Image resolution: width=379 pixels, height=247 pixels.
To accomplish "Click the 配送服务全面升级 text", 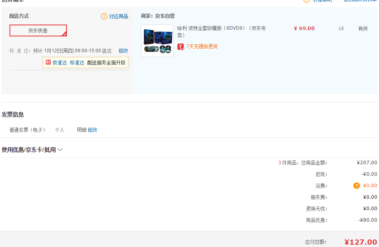I will pos(107,63).
